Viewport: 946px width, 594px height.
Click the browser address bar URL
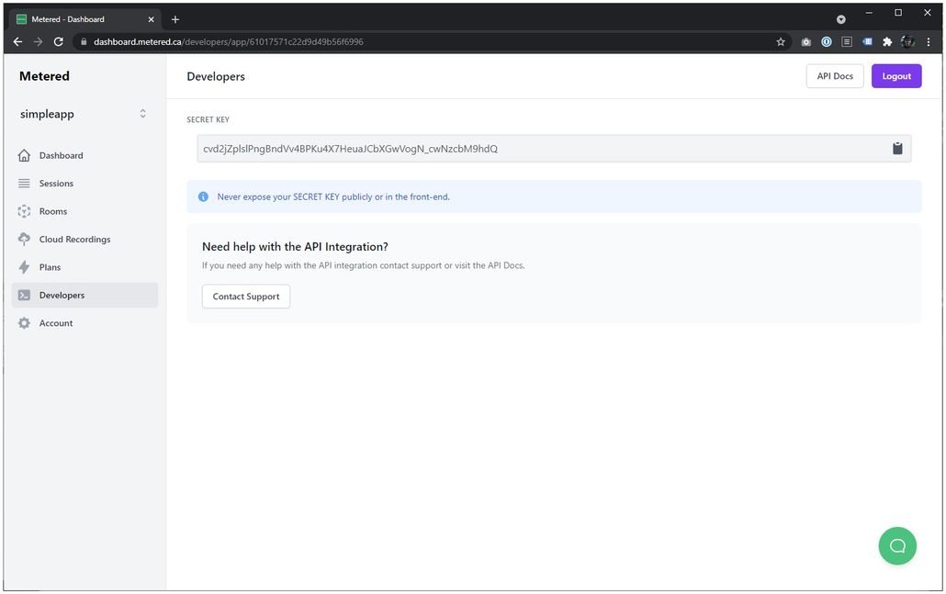(x=229, y=41)
